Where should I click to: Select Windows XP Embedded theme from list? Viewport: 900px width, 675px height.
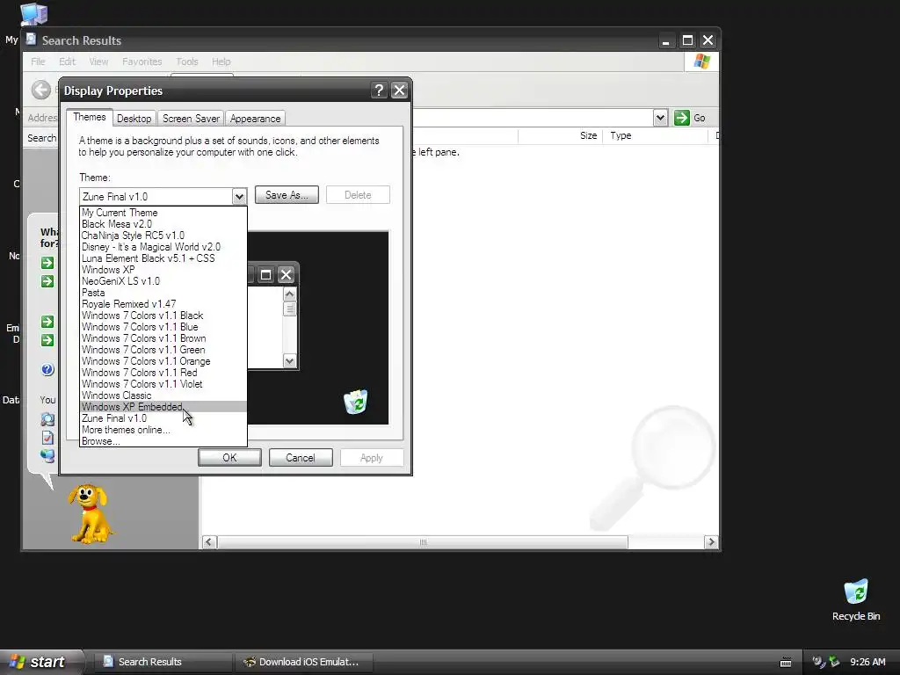pos(163,407)
